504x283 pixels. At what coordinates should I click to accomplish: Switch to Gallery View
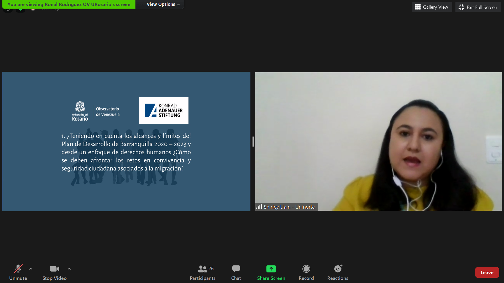432,7
